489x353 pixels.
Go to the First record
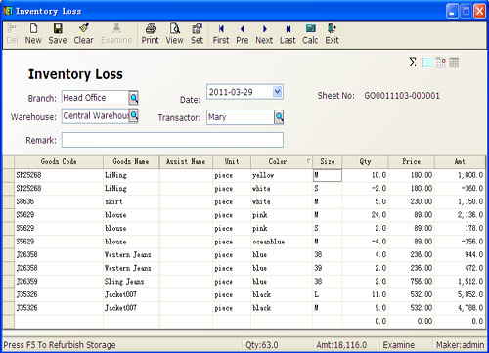[x=221, y=34]
